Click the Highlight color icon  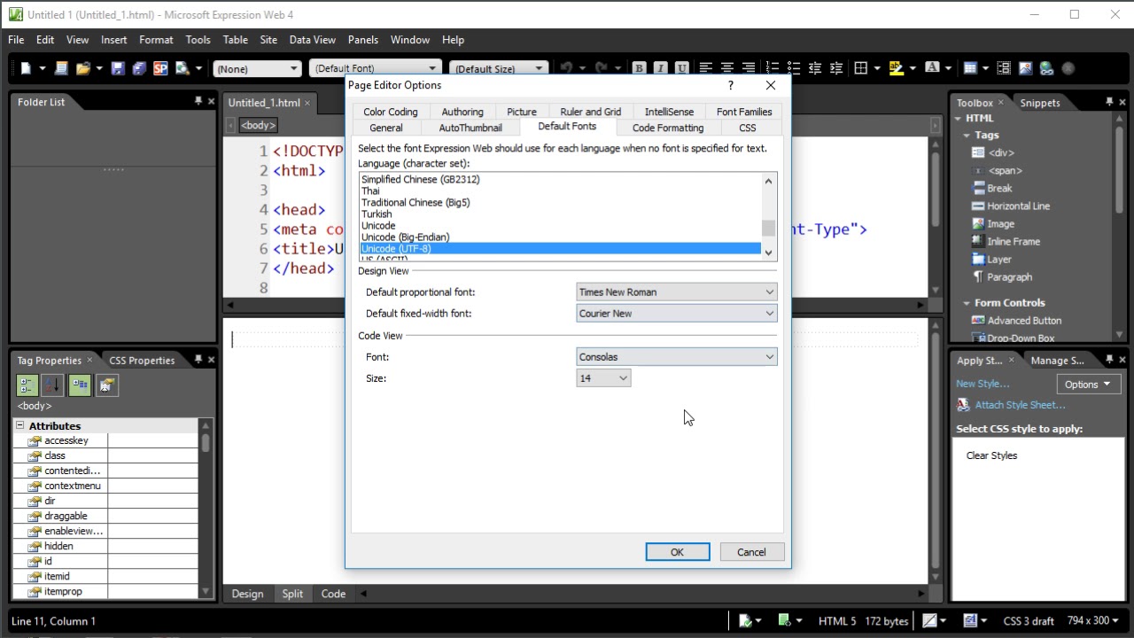click(896, 68)
